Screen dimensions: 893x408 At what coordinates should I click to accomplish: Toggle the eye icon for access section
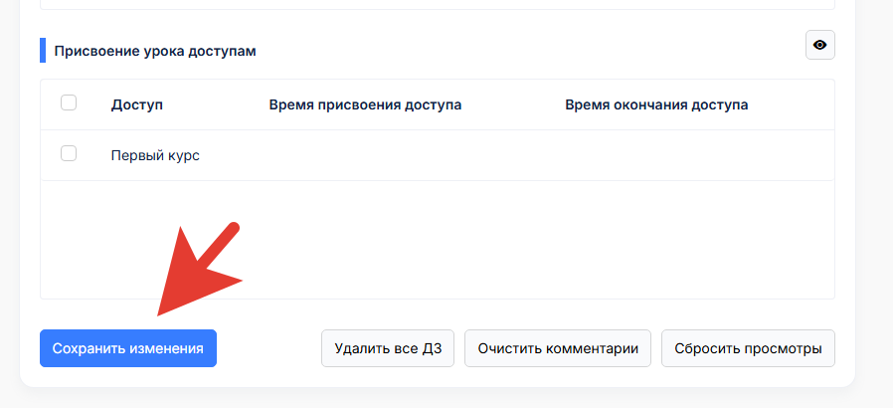pyautogui.click(x=820, y=45)
